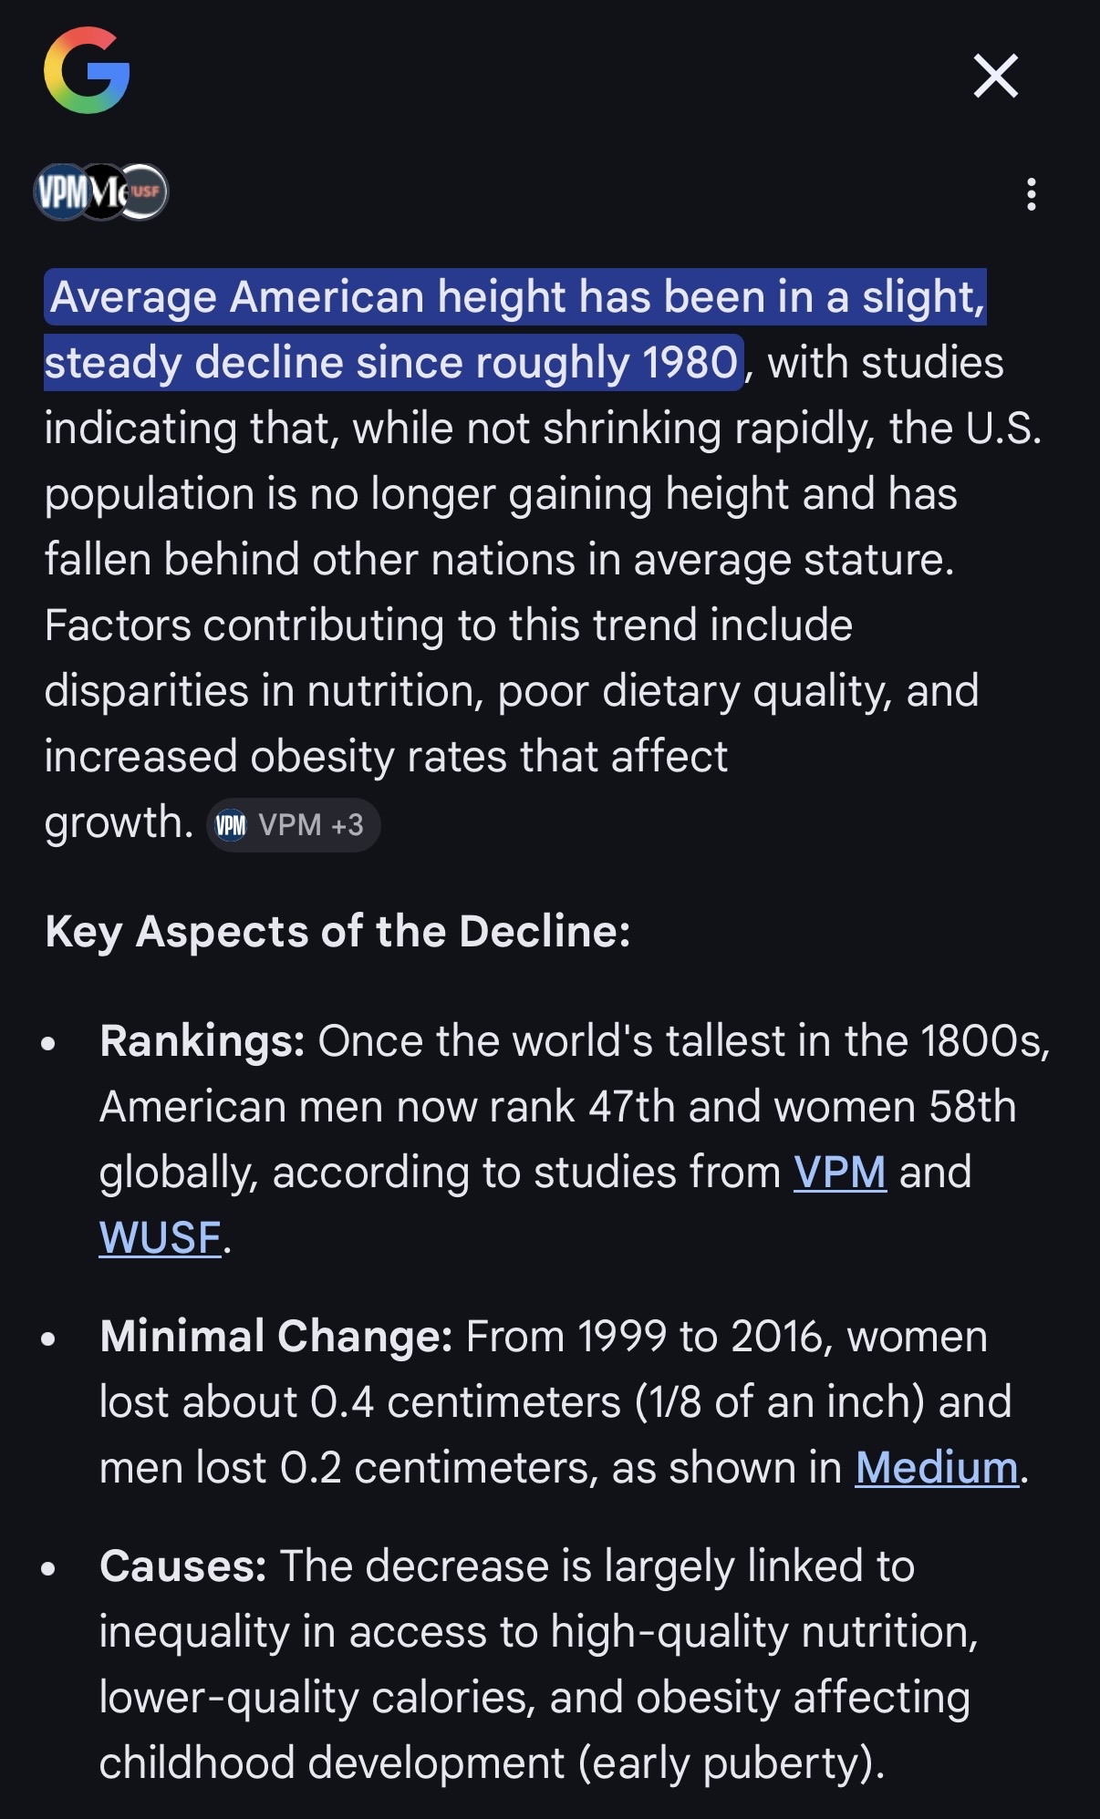Image resolution: width=1100 pixels, height=1819 pixels.
Task: Tap the 'Key Aspects of the Decline' heading
Action: point(337,932)
